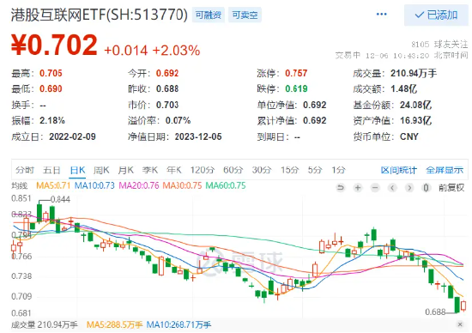The image size is (472, 333).
Task: Select the 季K chart tab
Action: pos(150,170)
